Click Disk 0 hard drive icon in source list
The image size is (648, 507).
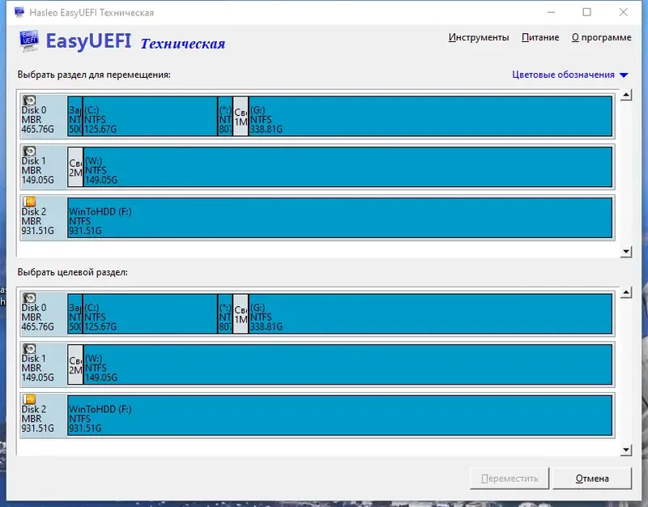tap(29, 100)
